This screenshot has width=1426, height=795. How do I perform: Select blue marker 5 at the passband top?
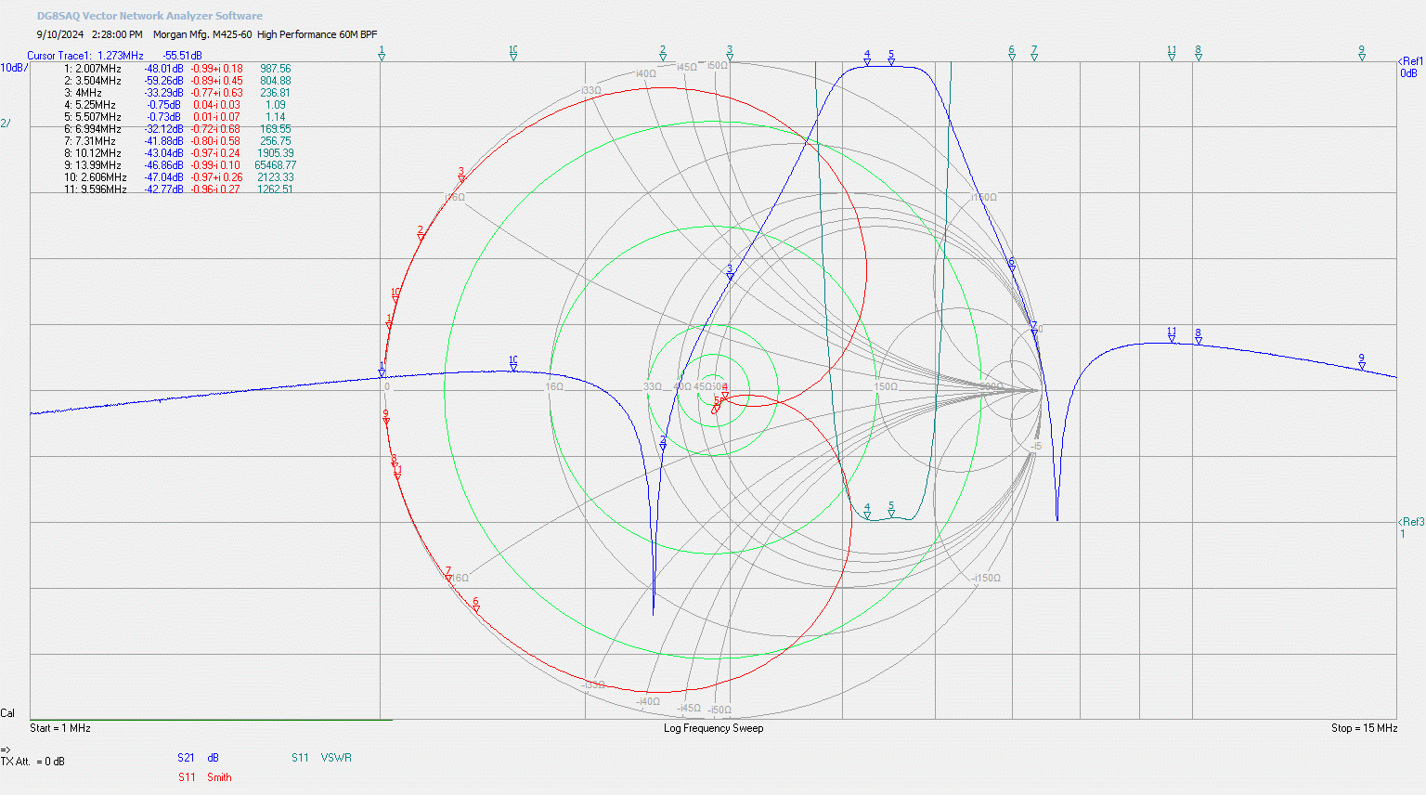click(x=891, y=59)
